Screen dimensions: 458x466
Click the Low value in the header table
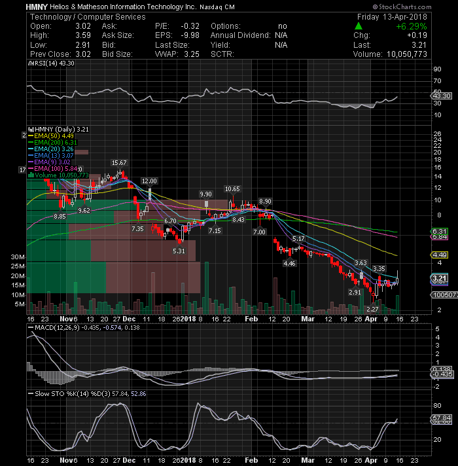point(82,45)
